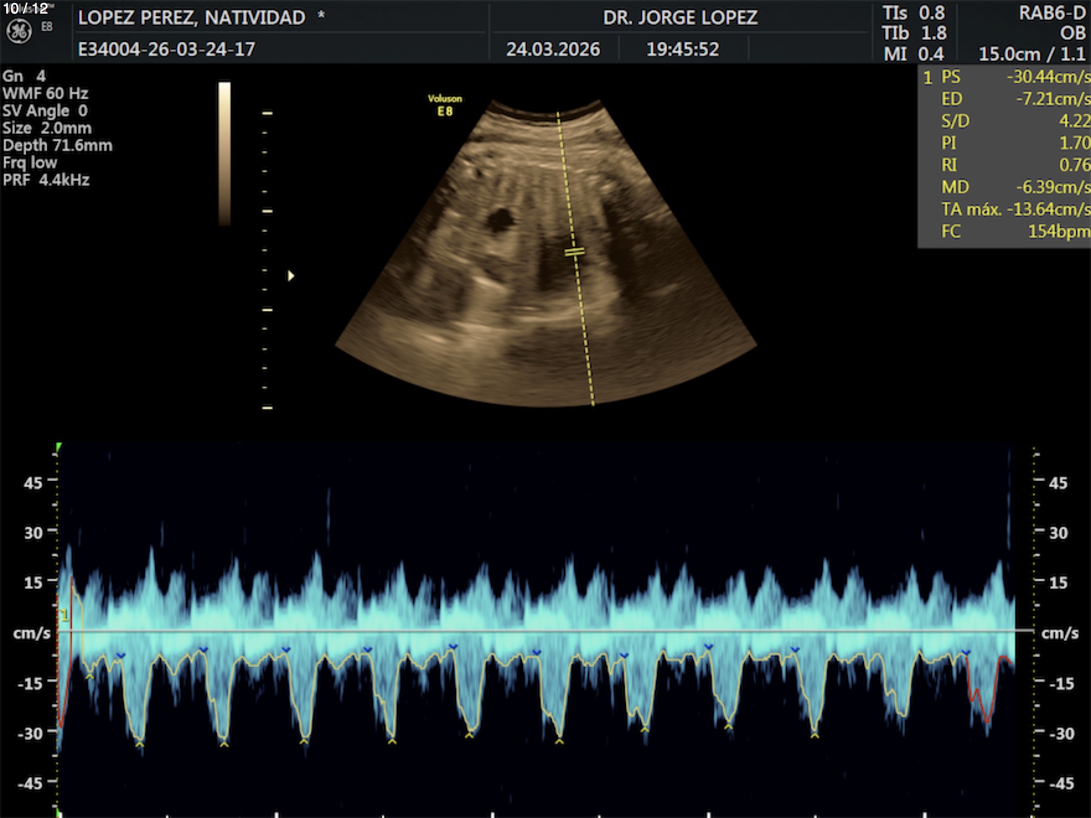This screenshot has height=818, width=1091.
Task: Click the green marker atop the spectrum axis
Action: (58, 447)
